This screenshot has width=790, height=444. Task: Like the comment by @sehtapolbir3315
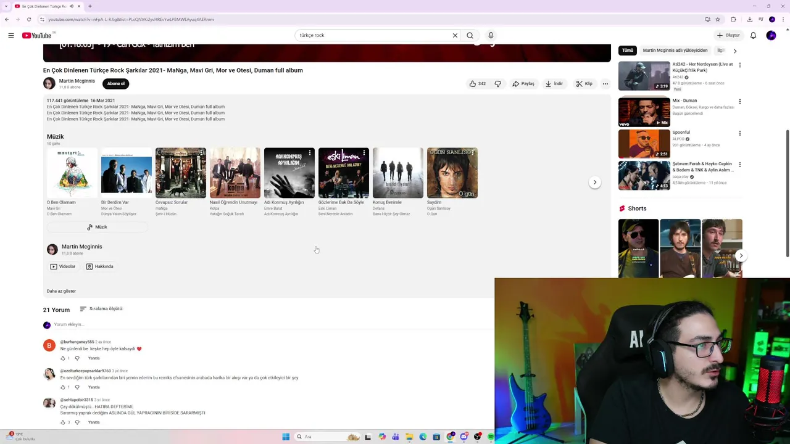(x=62, y=422)
